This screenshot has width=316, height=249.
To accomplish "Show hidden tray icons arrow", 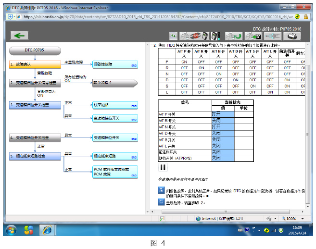I will (259, 230).
